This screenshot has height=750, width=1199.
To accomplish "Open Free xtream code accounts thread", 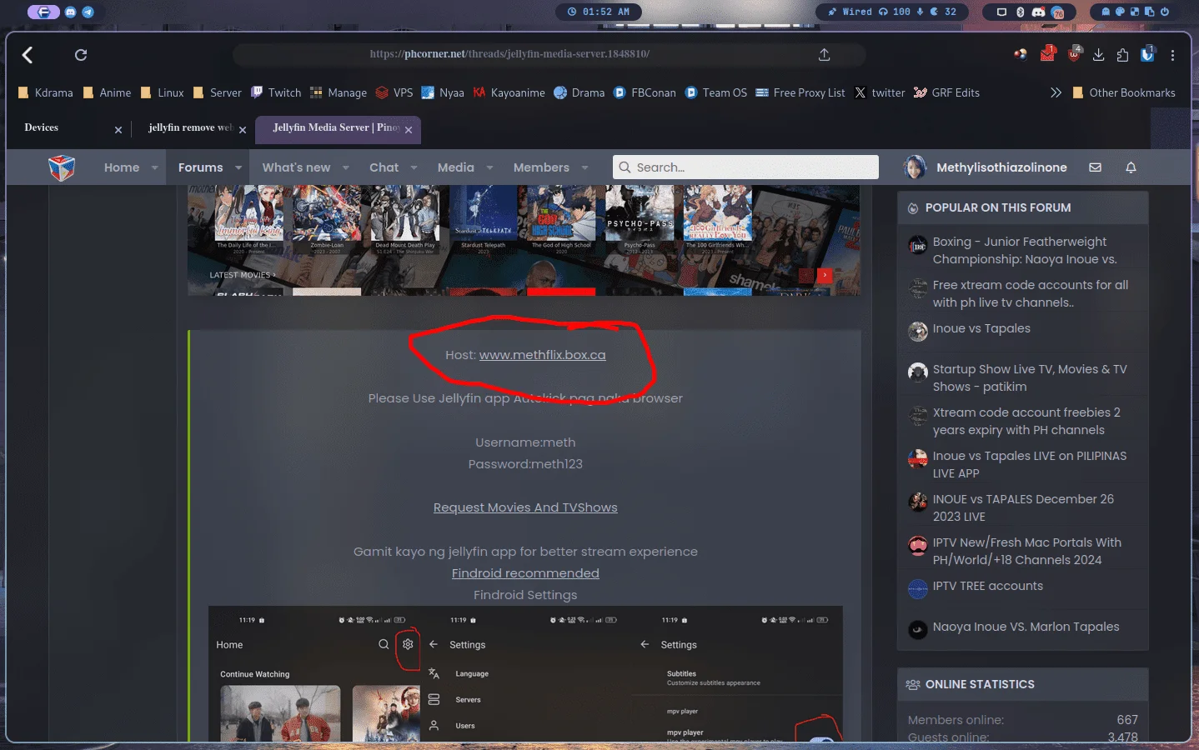I will tap(1031, 293).
